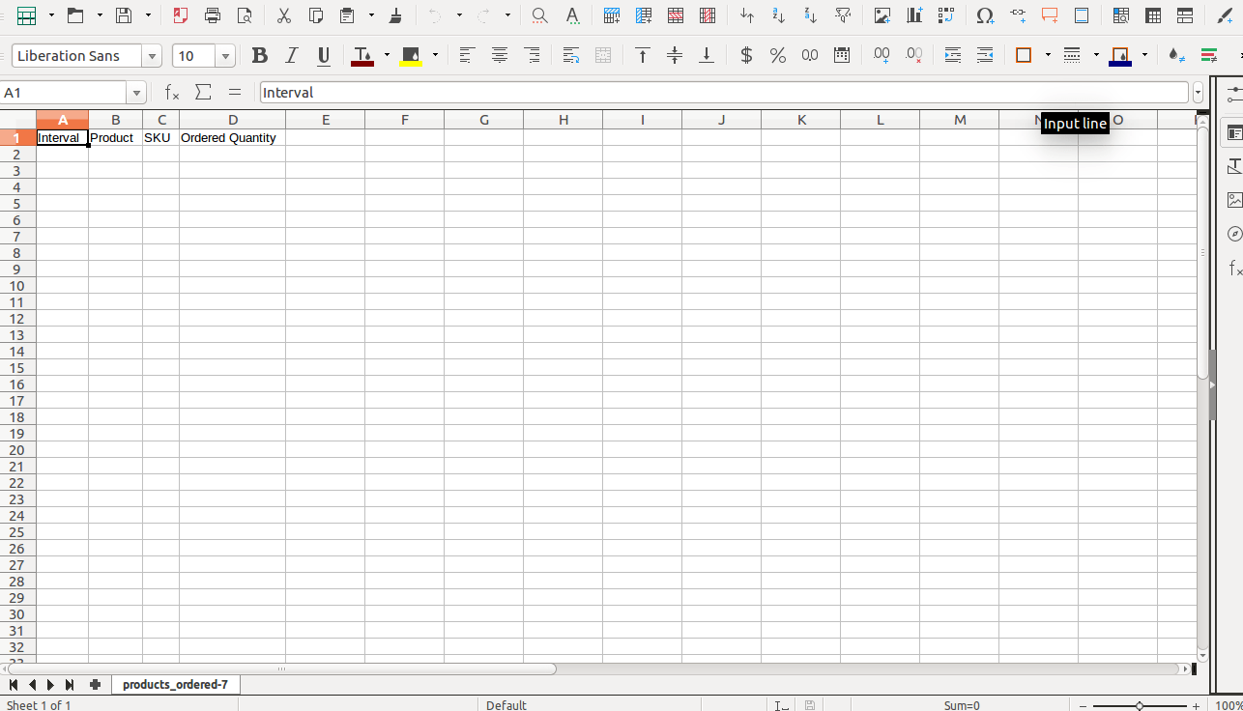Create a new spreadsheet using the New icon
Image resolution: width=1243 pixels, height=711 pixels.
tap(27, 15)
